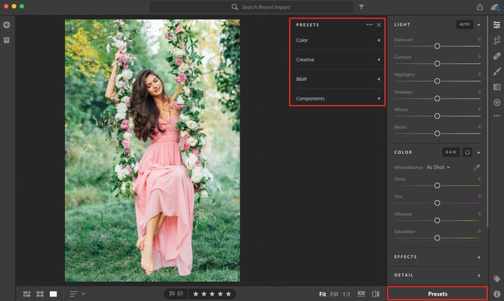Open the White Balance As Shot dropdown
The width and height of the screenshot is (504, 301).
click(438, 167)
